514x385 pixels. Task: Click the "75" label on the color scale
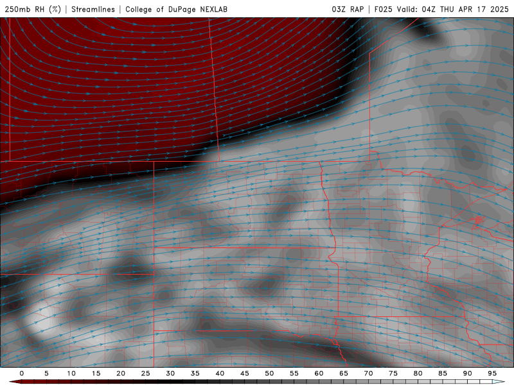point(393,373)
